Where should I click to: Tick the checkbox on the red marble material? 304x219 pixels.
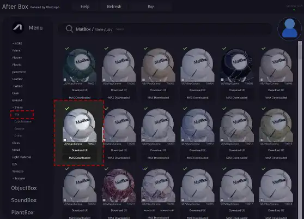pyautogui.click(x=104, y=200)
